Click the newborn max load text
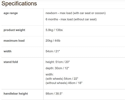The width and height of the screenshot is (125, 100). pos(75,13)
